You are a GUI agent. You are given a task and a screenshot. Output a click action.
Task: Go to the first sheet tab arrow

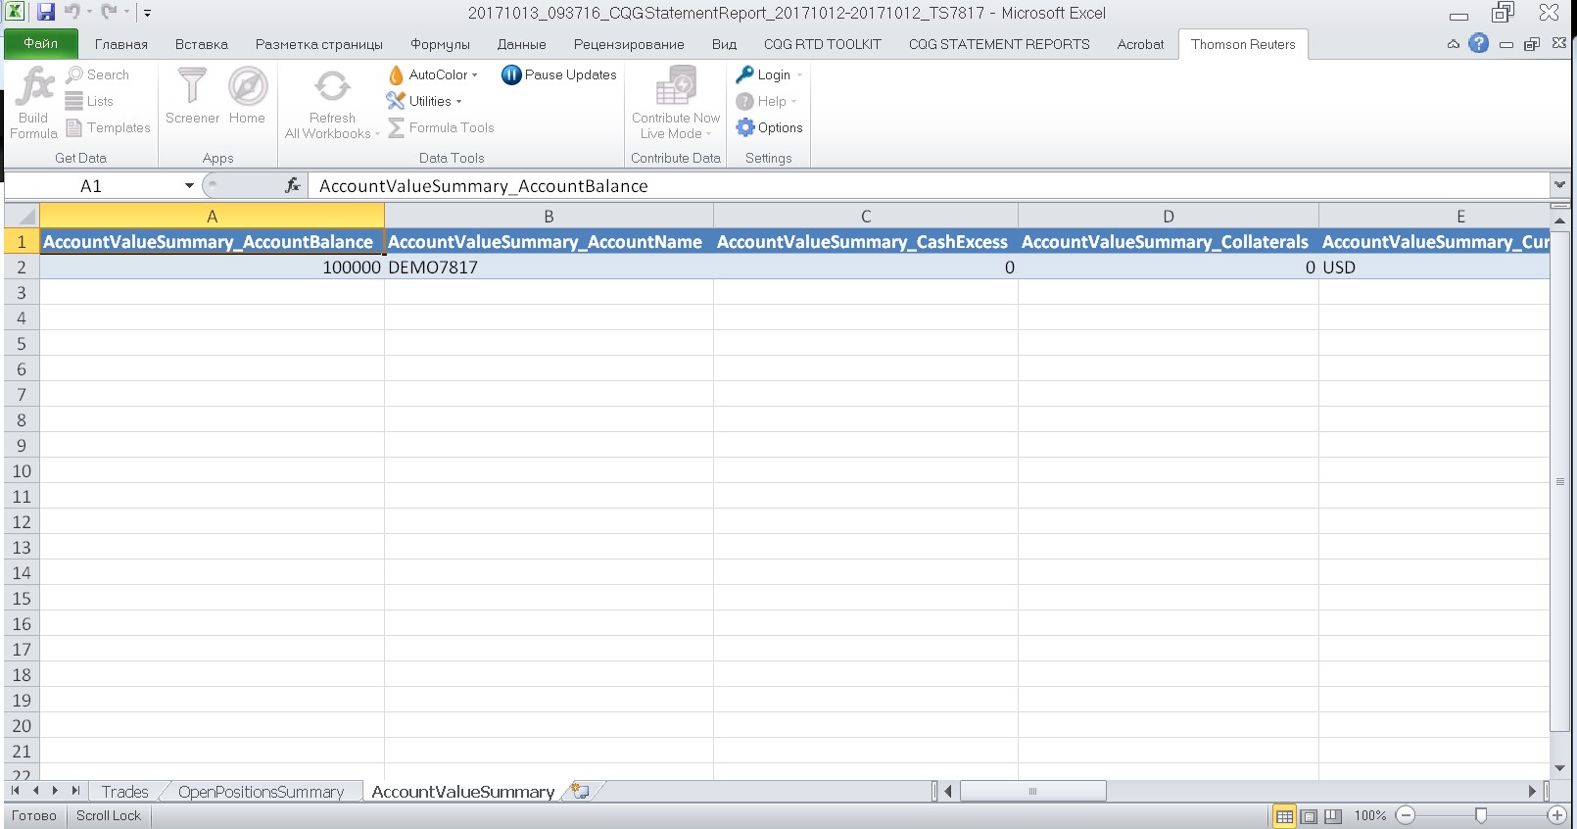(x=16, y=791)
